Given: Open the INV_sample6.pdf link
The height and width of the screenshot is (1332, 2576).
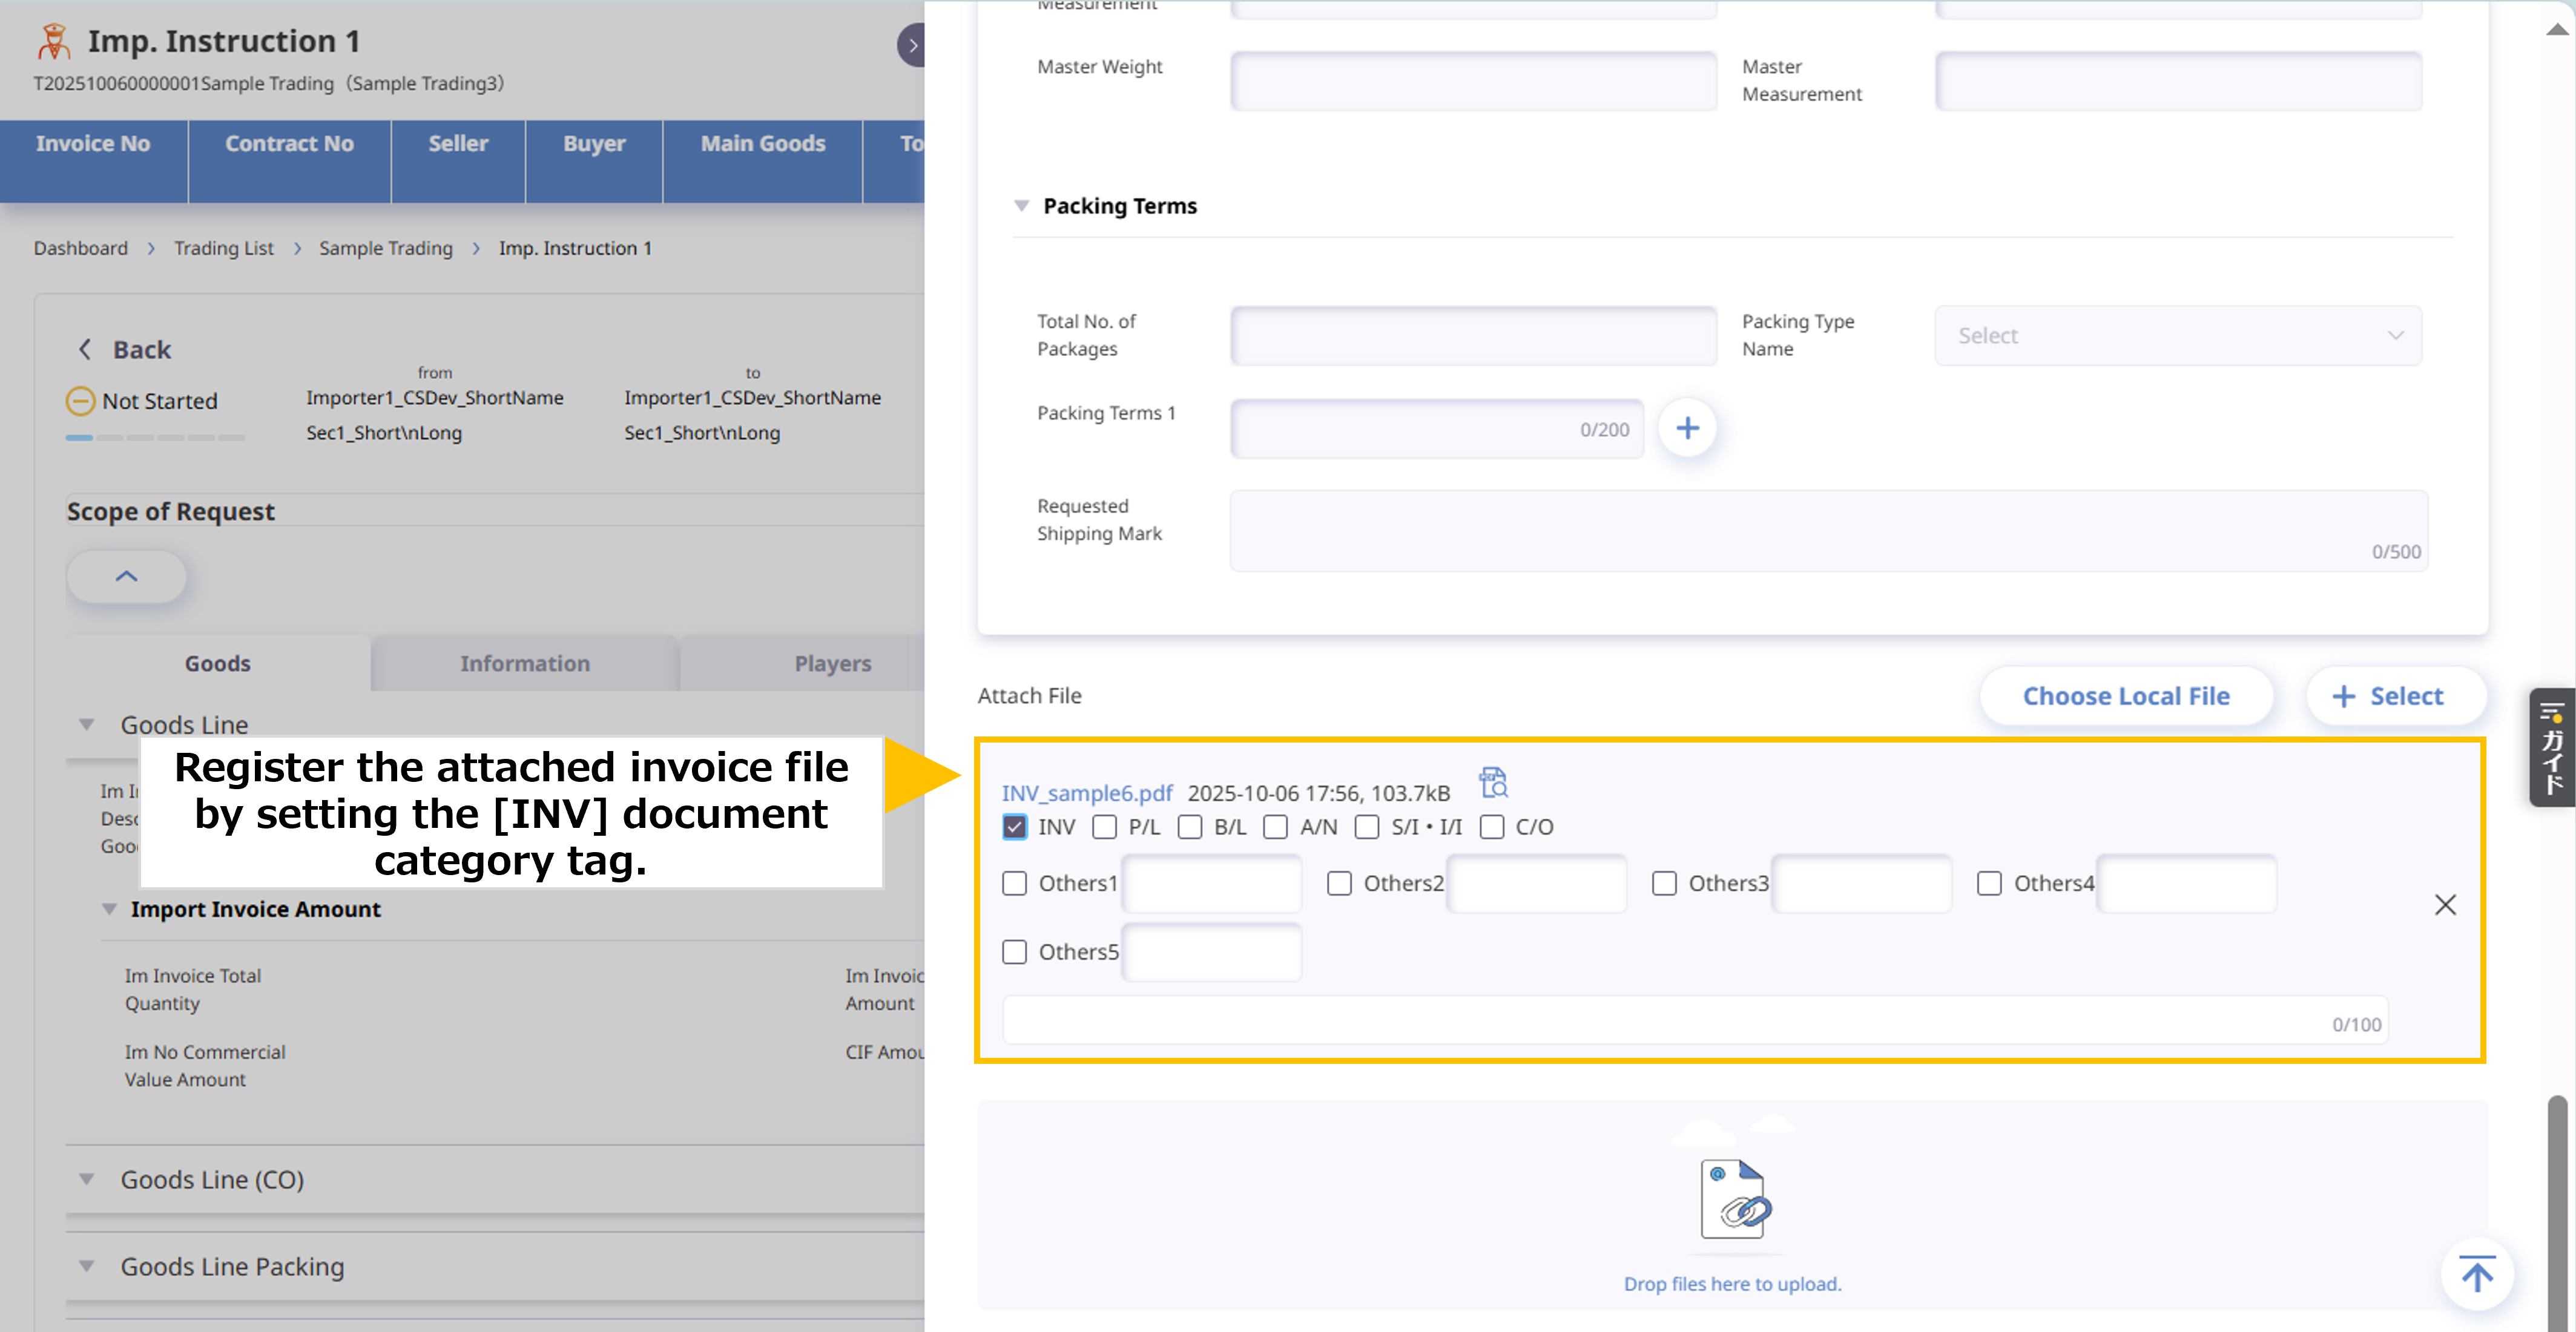Looking at the screenshot, I should click(1087, 793).
